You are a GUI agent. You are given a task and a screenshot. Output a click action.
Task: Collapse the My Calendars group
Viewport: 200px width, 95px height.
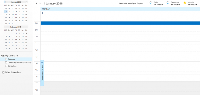point(1,56)
